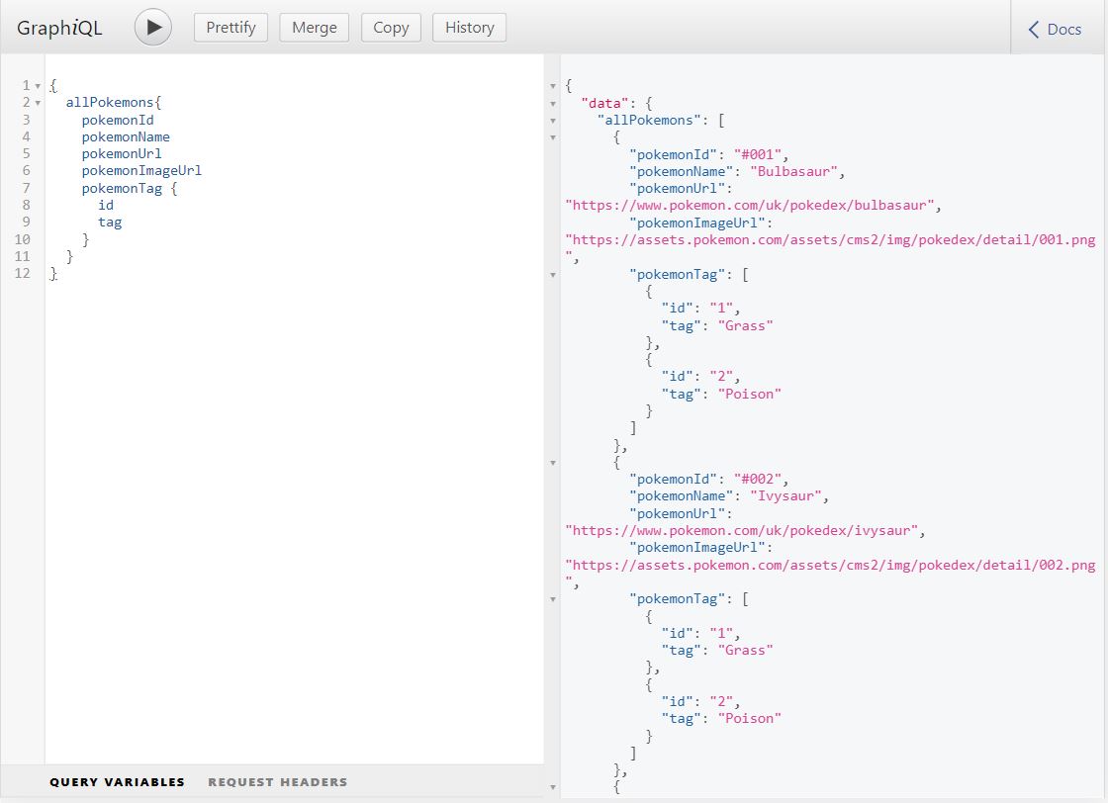The width and height of the screenshot is (1108, 803).
Task: Click pokemonId field in the query editor
Action: 118,120
